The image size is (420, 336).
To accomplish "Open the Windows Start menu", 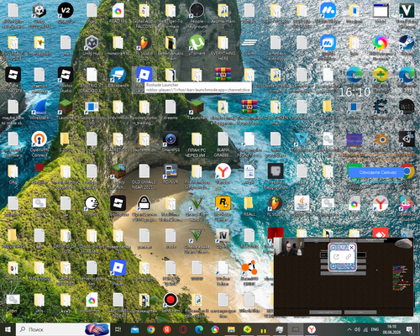I will 8,329.
